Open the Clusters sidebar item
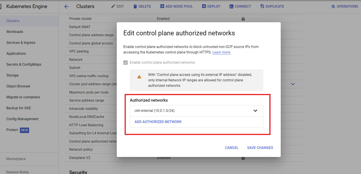 click(29, 21)
